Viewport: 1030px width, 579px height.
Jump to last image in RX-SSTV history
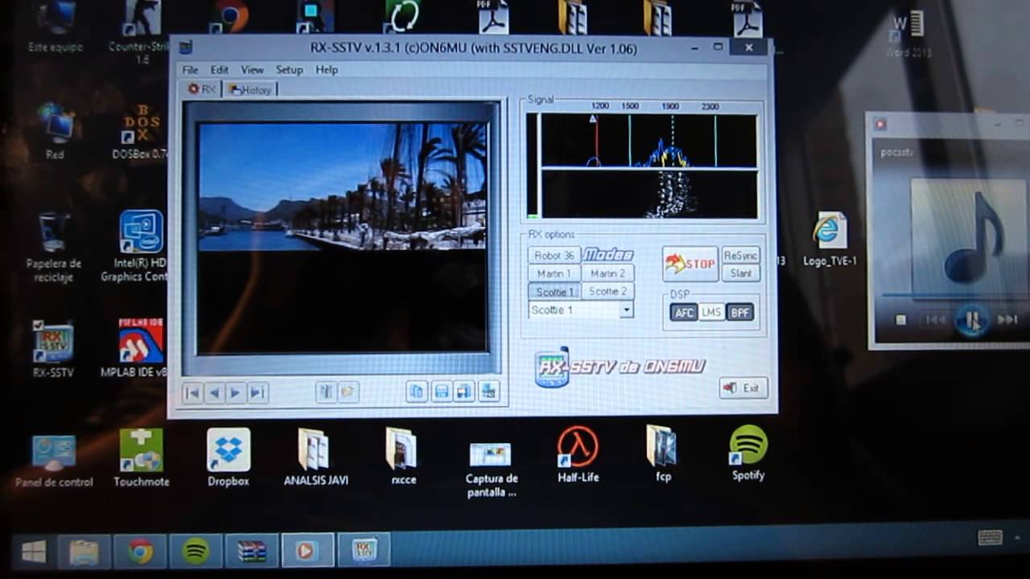tap(257, 392)
